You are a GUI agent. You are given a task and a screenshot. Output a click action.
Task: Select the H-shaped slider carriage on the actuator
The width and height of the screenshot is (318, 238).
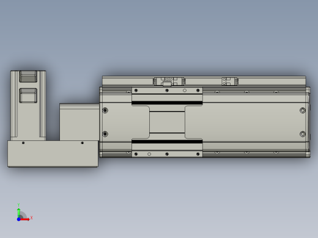click(167, 122)
